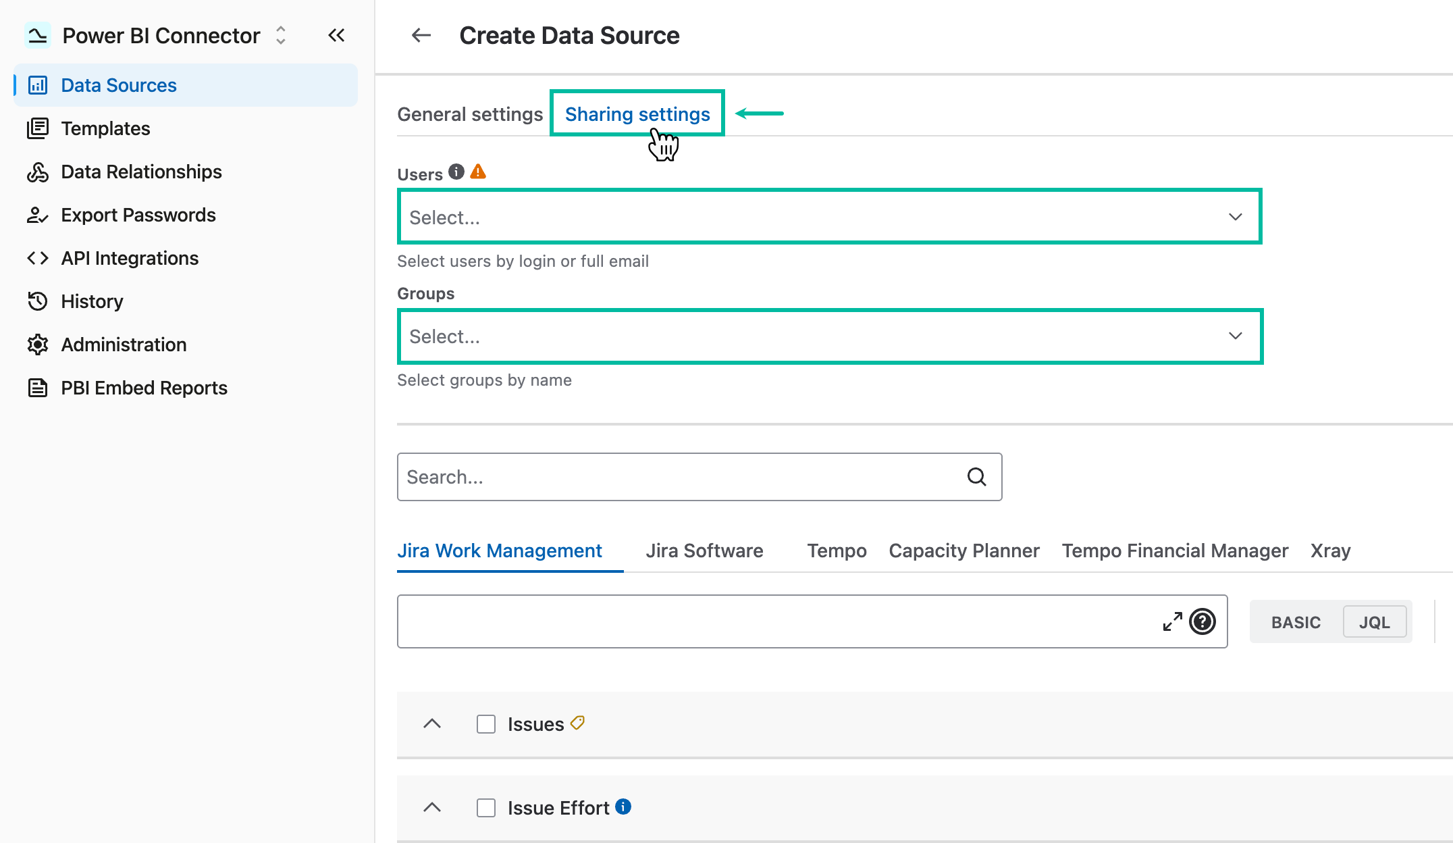Open Data Sources in the sidebar

(x=186, y=85)
